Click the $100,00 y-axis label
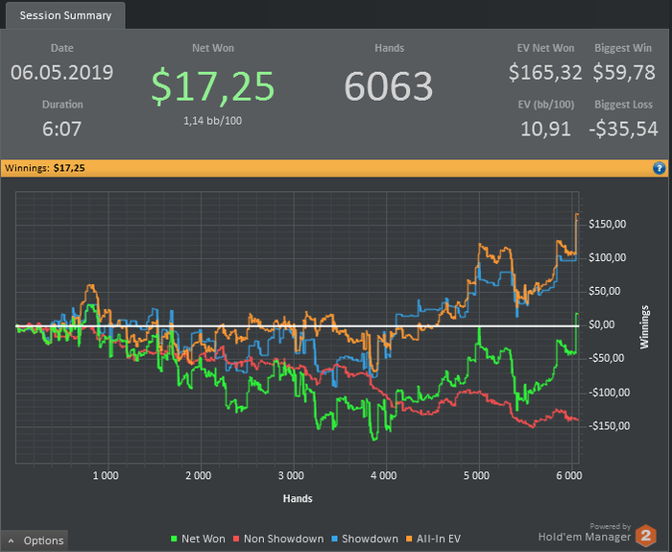 click(x=607, y=257)
